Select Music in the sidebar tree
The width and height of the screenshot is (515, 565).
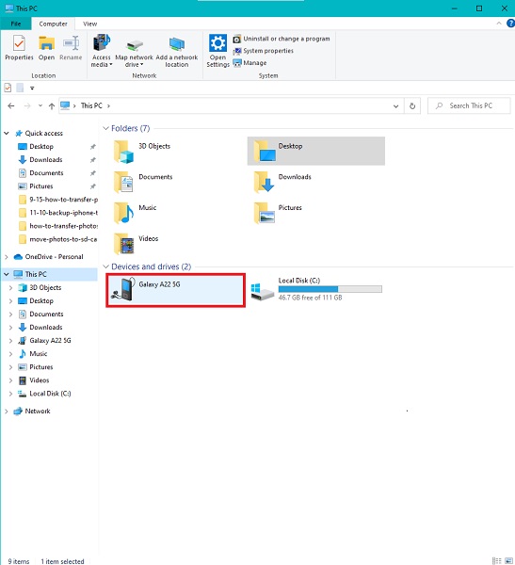point(39,354)
